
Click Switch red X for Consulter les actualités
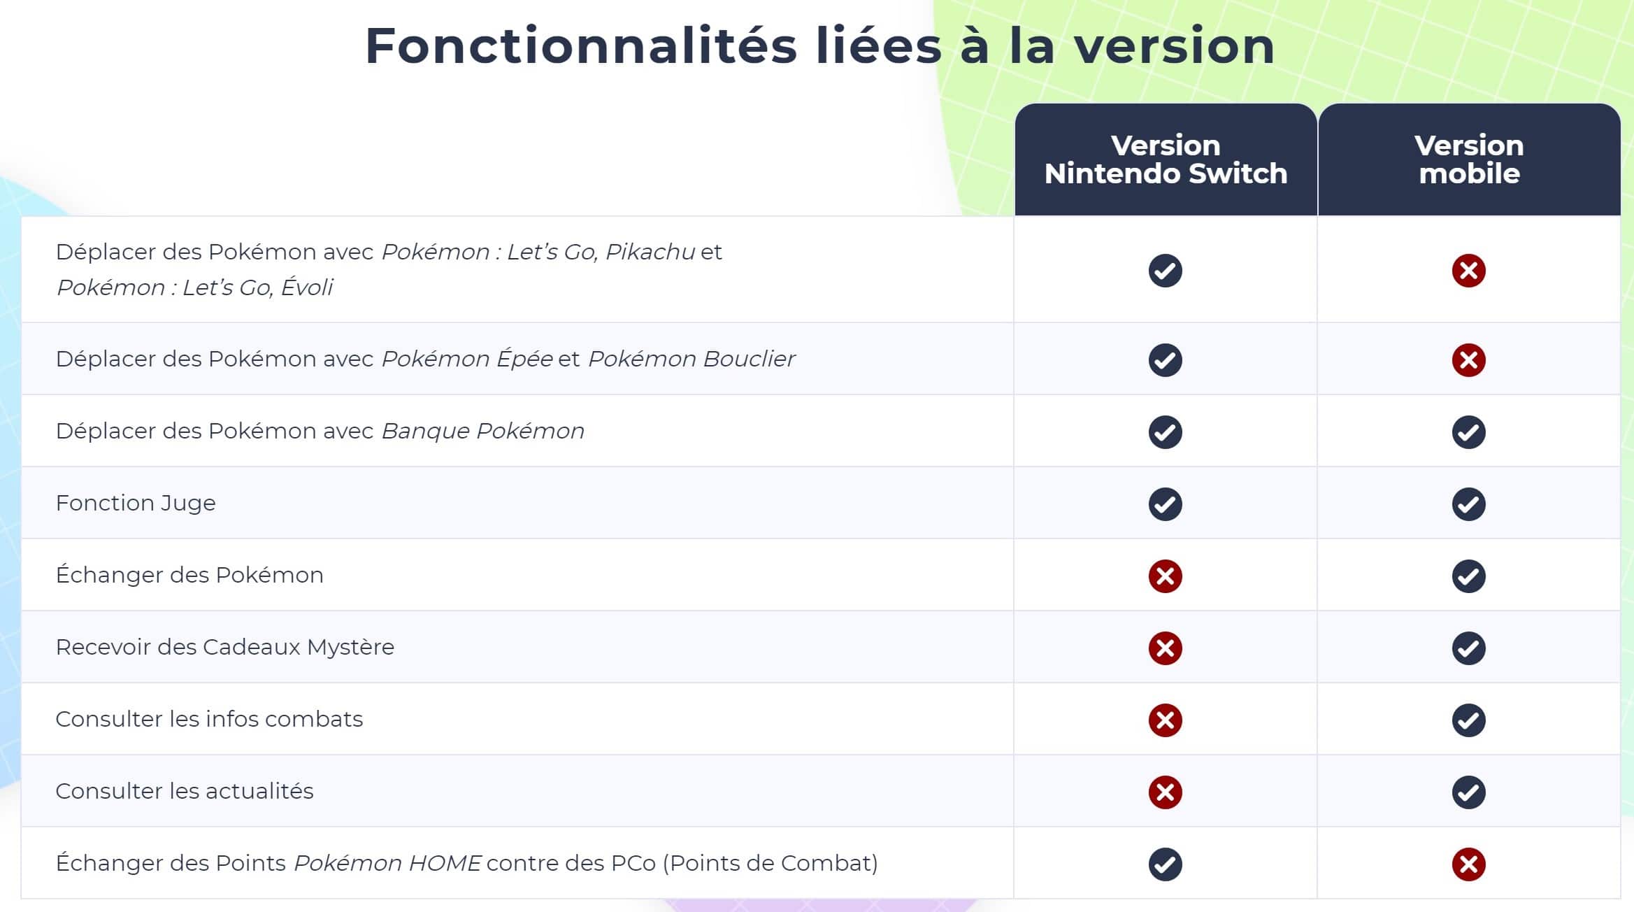point(1165,792)
